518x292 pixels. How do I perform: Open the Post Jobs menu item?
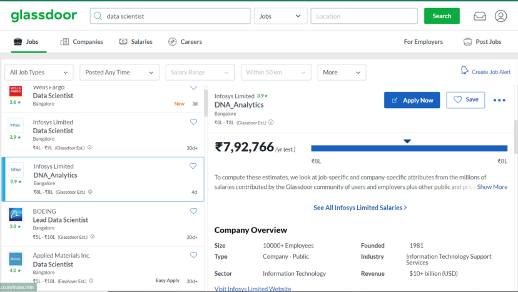[x=482, y=42]
